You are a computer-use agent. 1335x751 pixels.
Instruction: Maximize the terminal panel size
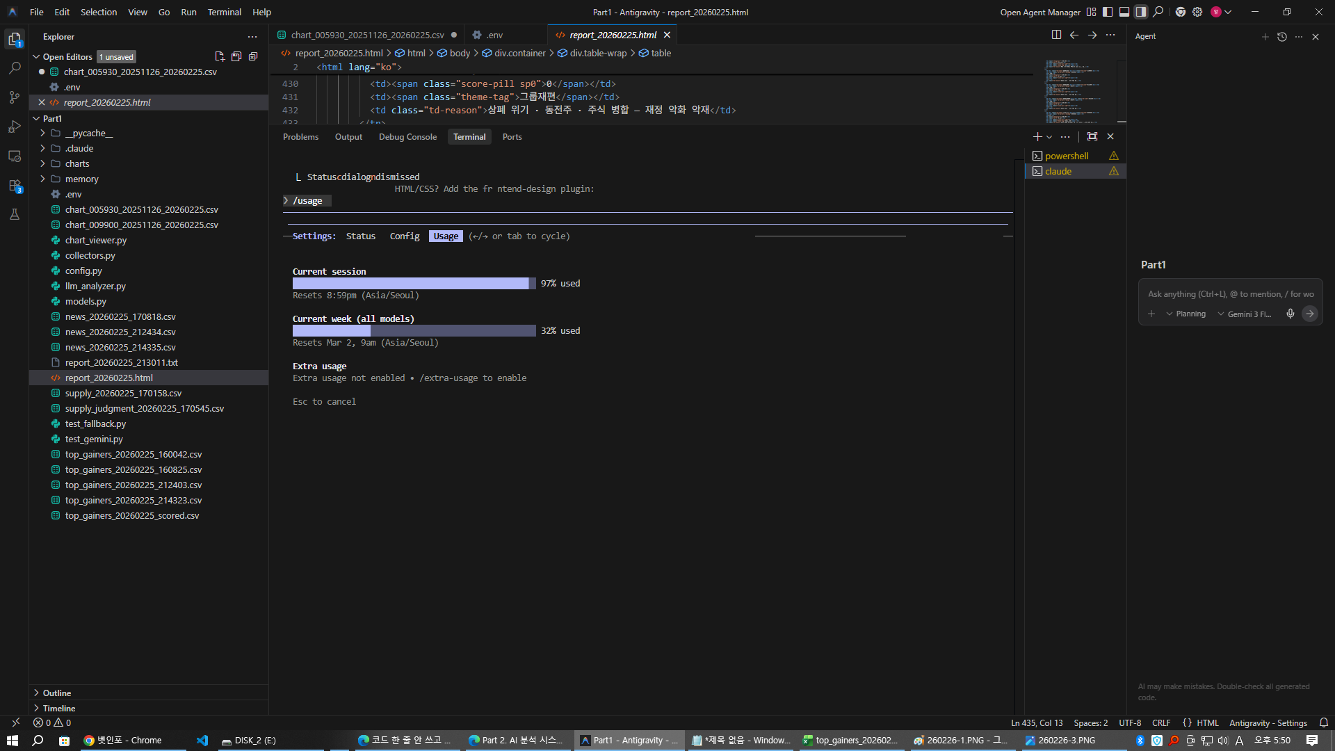point(1092,137)
